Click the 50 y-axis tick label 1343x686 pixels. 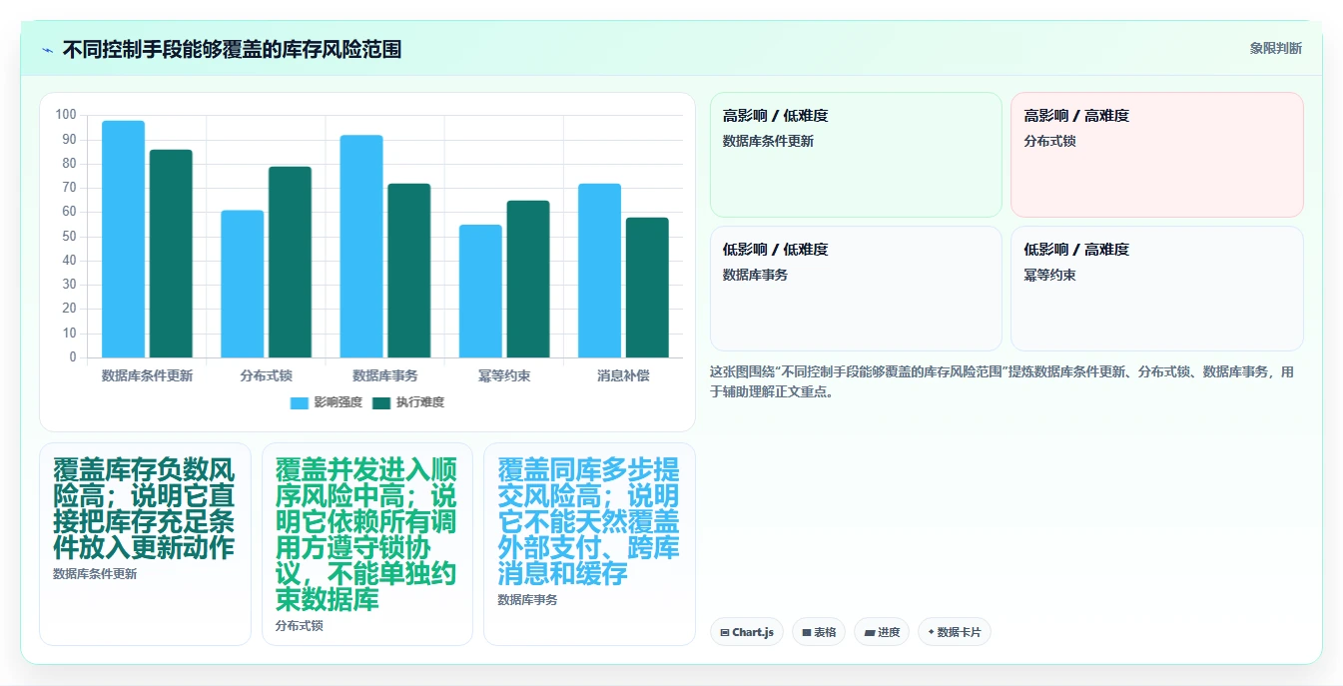[x=69, y=237]
